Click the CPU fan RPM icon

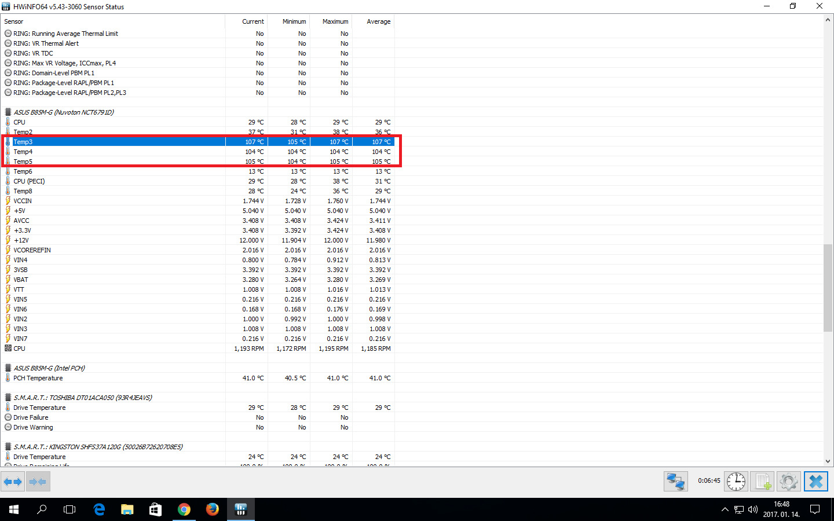(8, 348)
